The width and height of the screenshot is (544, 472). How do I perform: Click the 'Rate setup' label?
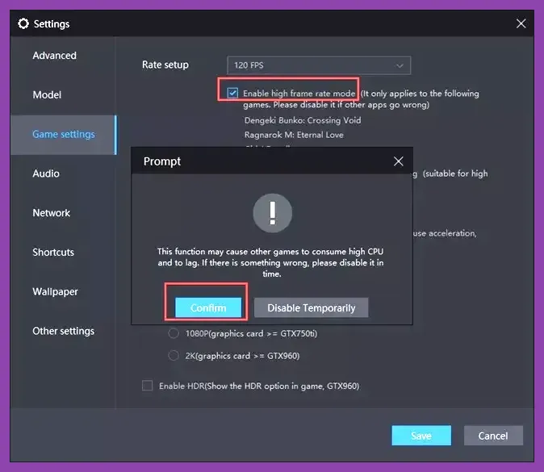pyautogui.click(x=165, y=65)
